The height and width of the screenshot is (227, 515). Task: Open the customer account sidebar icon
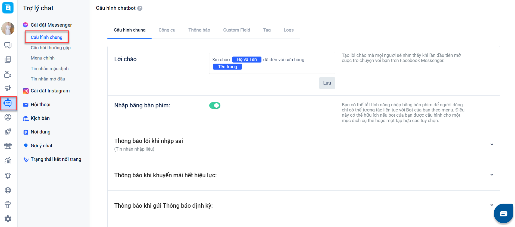pos(8,117)
